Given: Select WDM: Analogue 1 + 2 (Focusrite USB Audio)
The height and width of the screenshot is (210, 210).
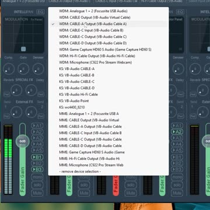Looking at the screenshot, I should 108,11.
